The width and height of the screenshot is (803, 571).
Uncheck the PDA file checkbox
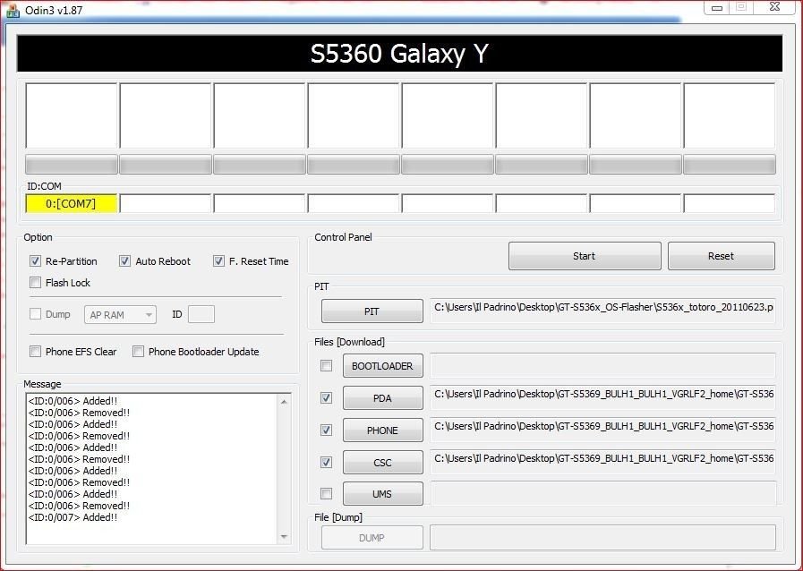click(326, 398)
